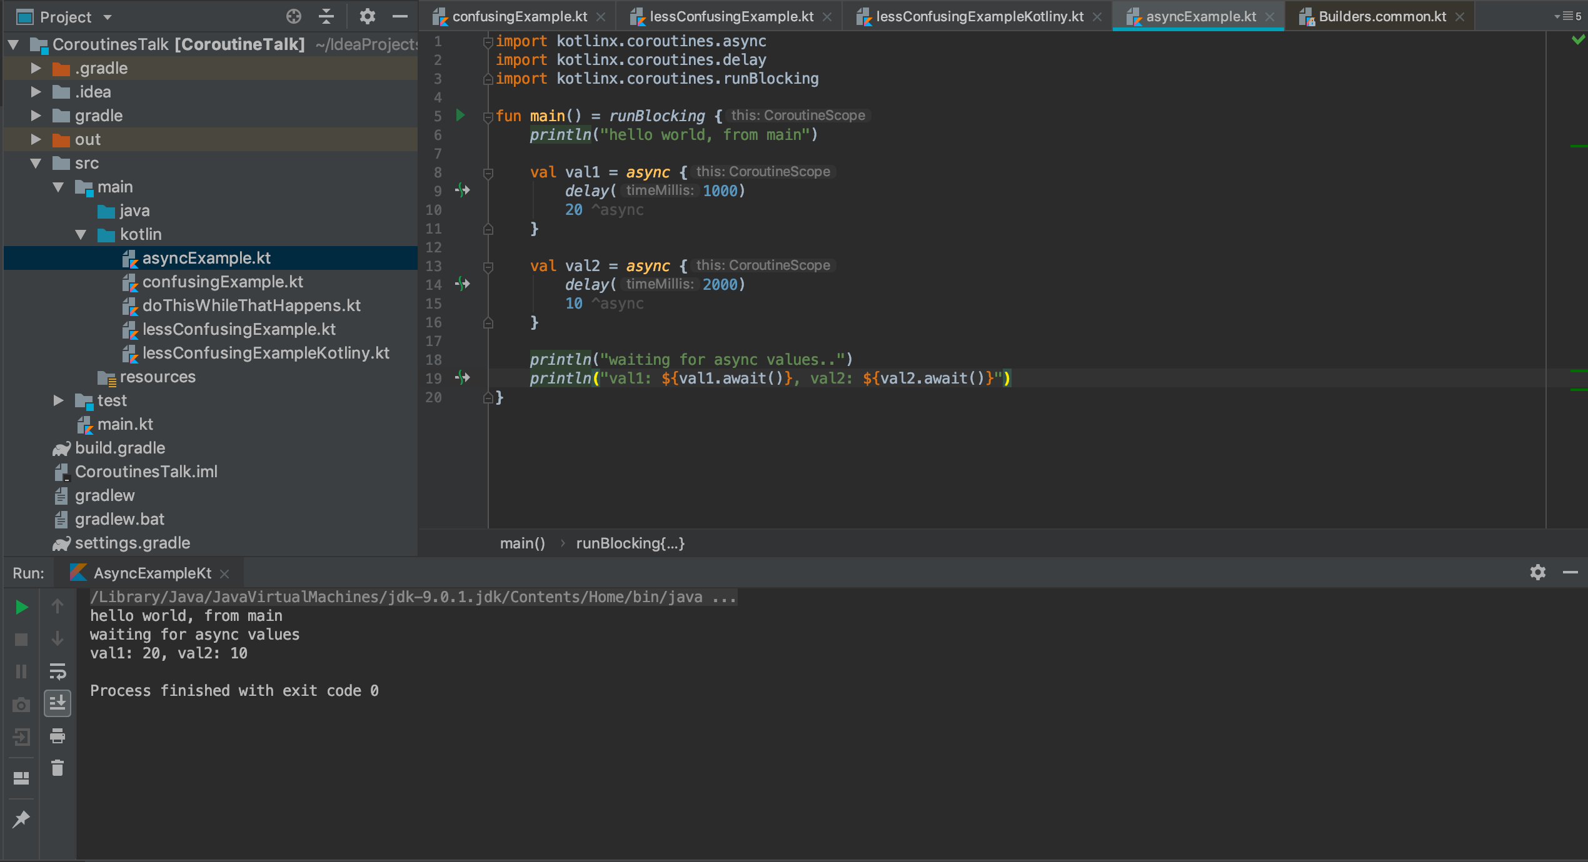The image size is (1588, 862).
Task: Stop the running process
Action: (21, 638)
